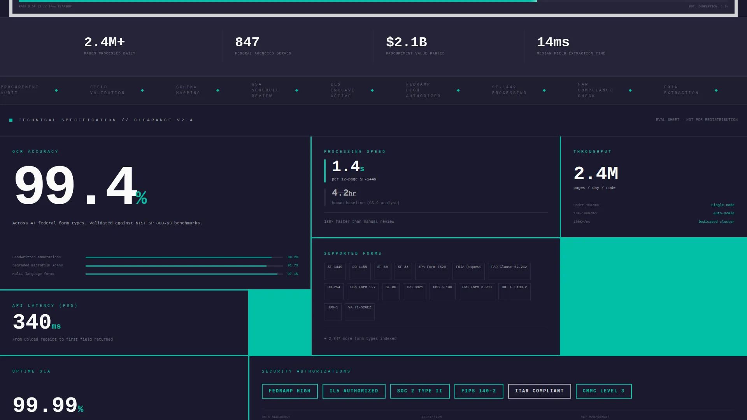Click the diamond after PROCUREMENT AUDIT
This screenshot has height=420, width=747.
[56, 90]
